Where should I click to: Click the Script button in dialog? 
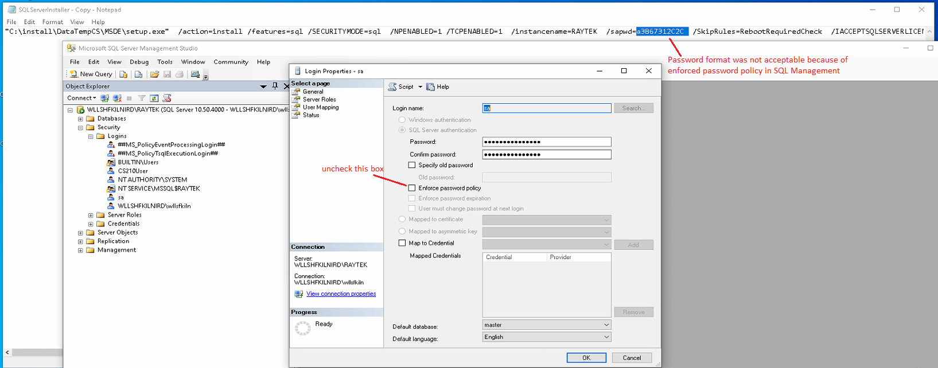[x=401, y=87]
